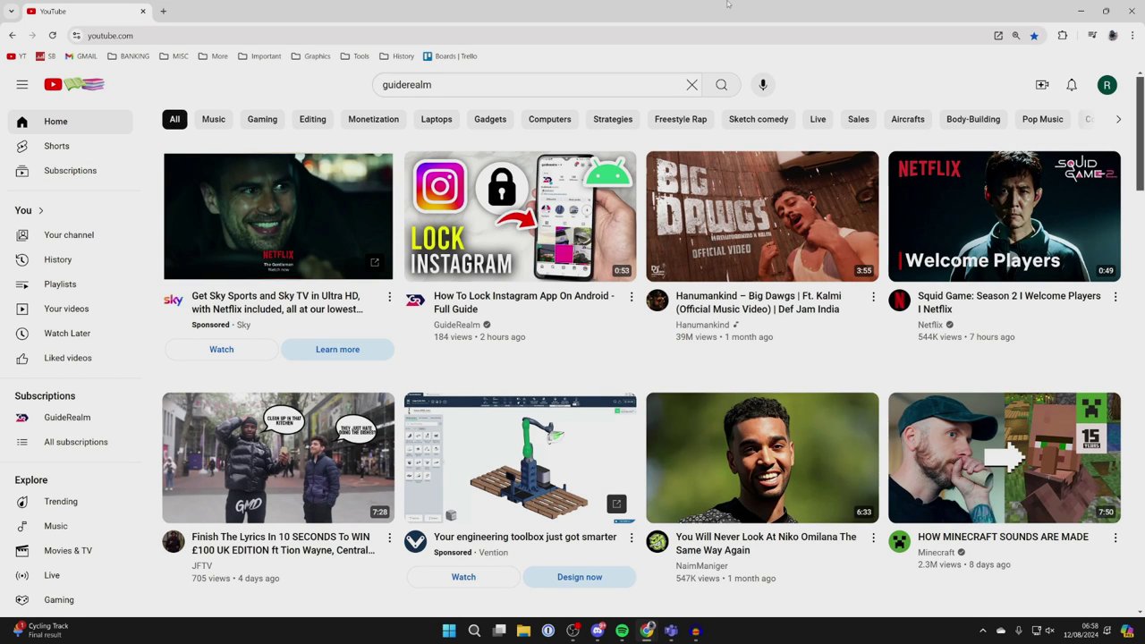The height and width of the screenshot is (644, 1145).
Task: Open the account profile avatar
Action: point(1107,84)
